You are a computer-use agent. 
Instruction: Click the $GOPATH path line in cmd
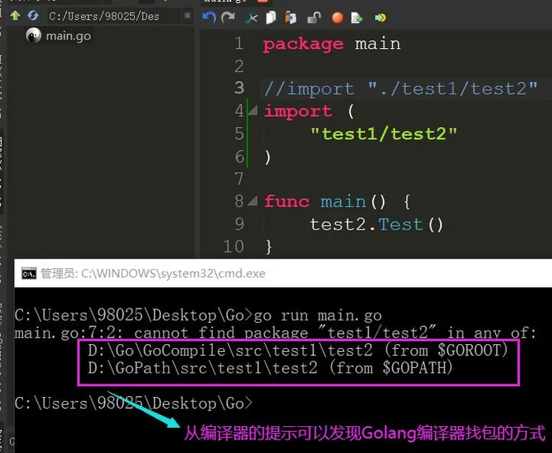(270, 368)
